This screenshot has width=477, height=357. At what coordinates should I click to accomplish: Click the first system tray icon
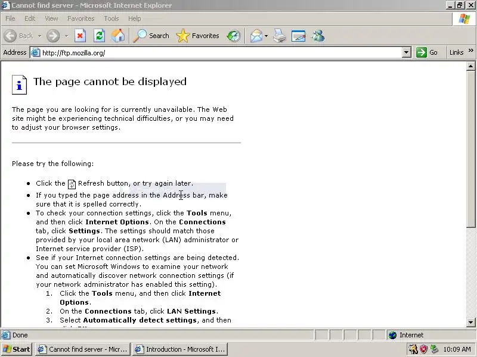(x=413, y=349)
